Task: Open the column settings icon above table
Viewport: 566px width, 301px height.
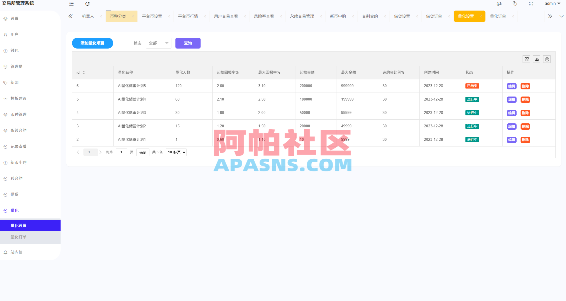Action: coord(526,59)
